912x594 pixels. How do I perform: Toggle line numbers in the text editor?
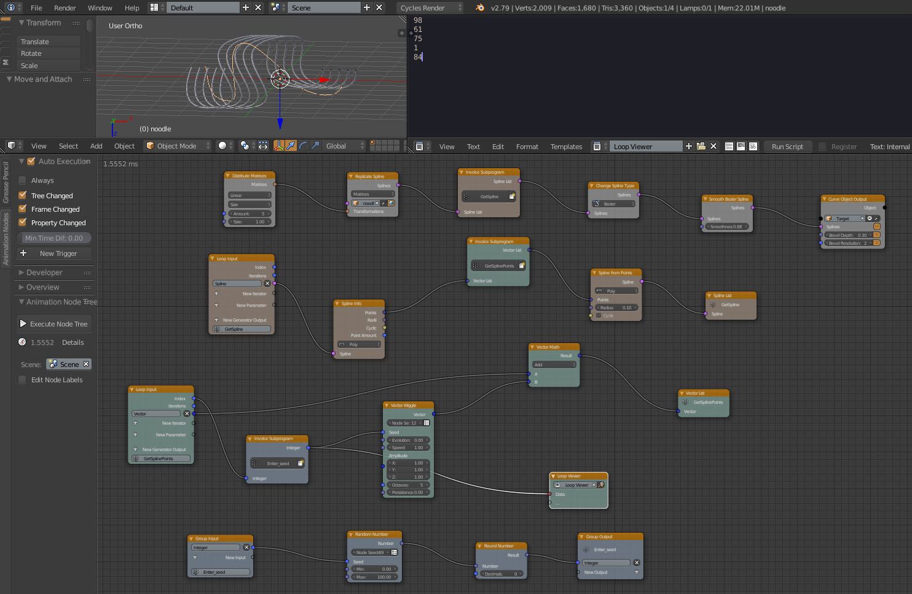point(729,146)
